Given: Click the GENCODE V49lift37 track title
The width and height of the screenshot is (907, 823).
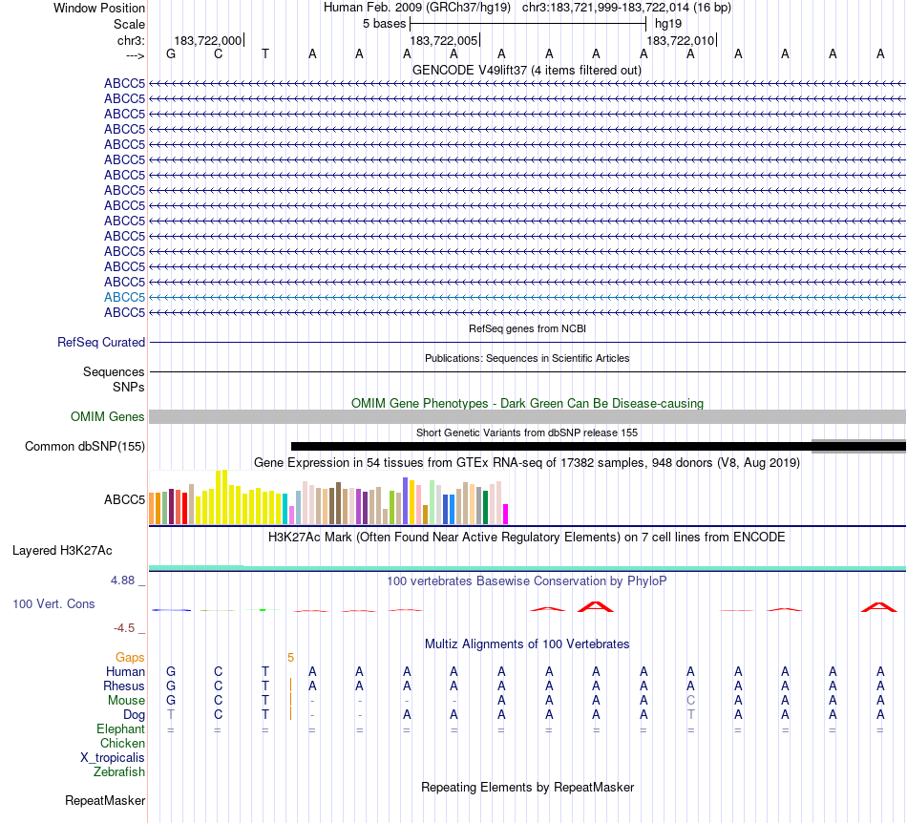Looking at the screenshot, I should [x=527, y=70].
